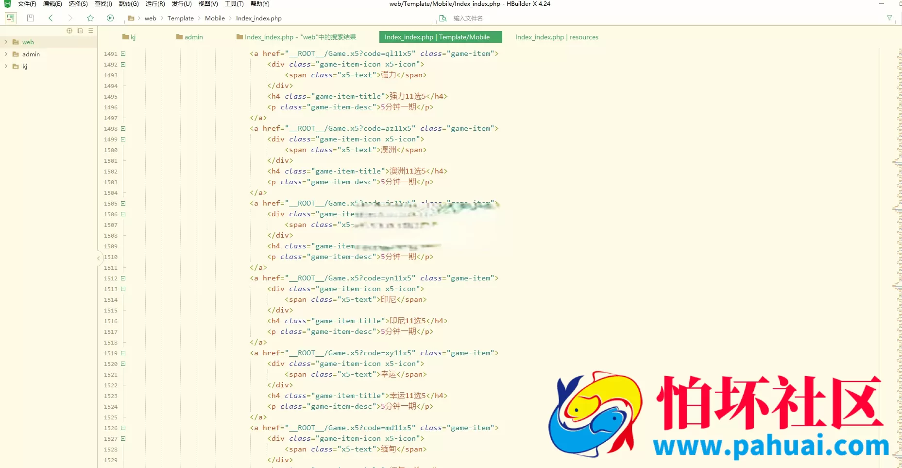The image size is (902, 468).
Task: Open the 选择(S) menu
Action: click(78, 4)
